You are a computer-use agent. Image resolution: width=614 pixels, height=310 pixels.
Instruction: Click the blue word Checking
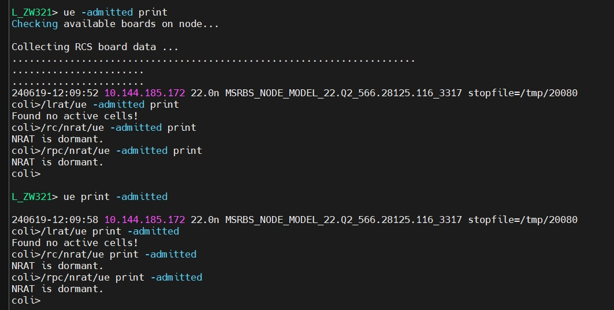click(x=35, y=24)
